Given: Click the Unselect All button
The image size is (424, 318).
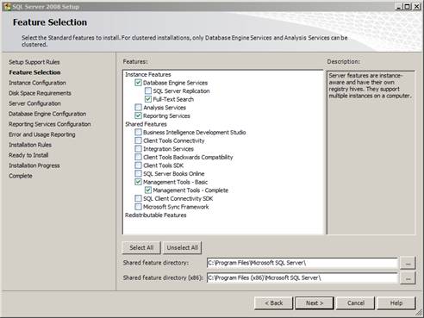Looking at the screenshot, I should click(x=183, y=247).
